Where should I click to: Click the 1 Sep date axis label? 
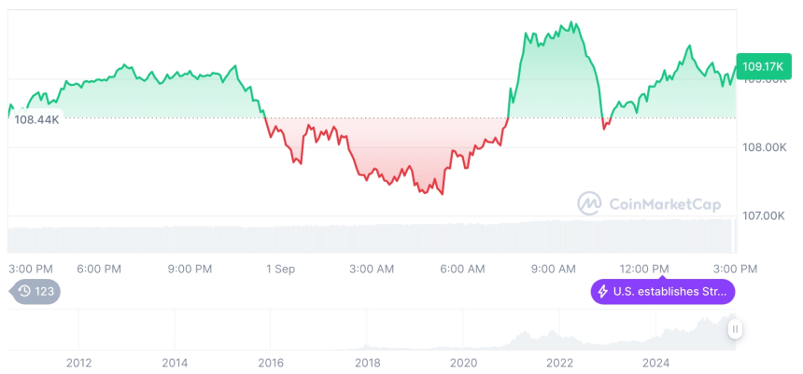click(x=280, y=269)
